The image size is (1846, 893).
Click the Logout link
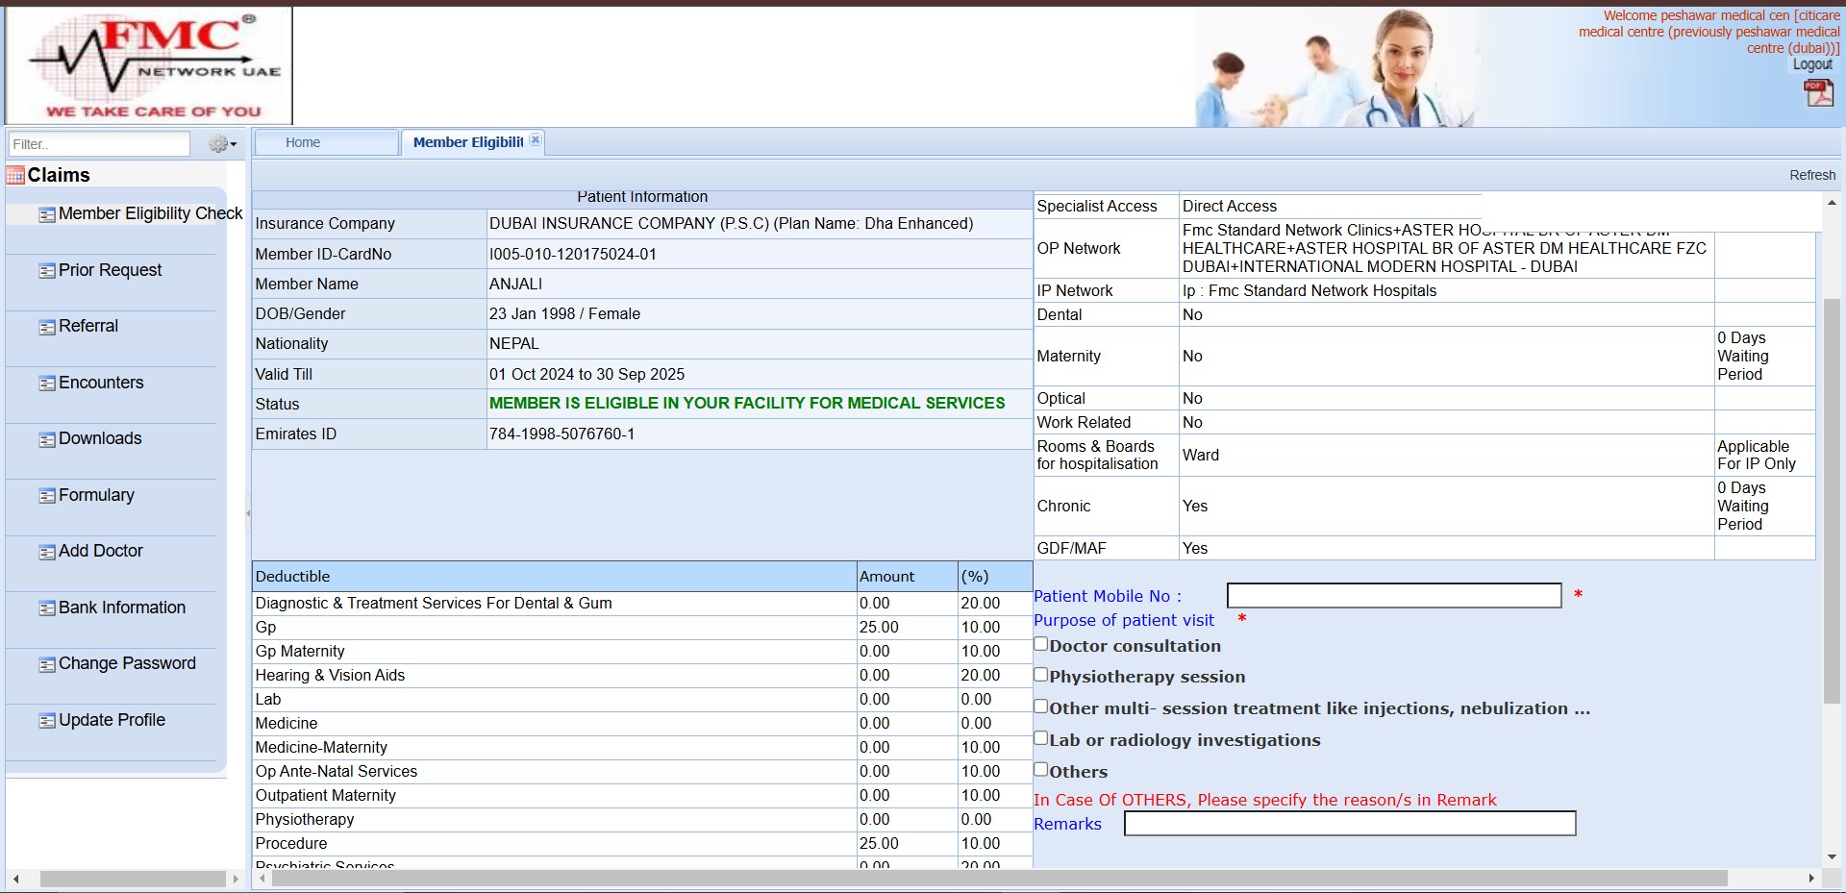(1812, 64)
